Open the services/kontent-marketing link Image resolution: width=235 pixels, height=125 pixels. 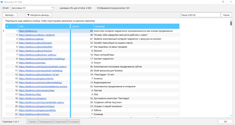click(42, 59)
